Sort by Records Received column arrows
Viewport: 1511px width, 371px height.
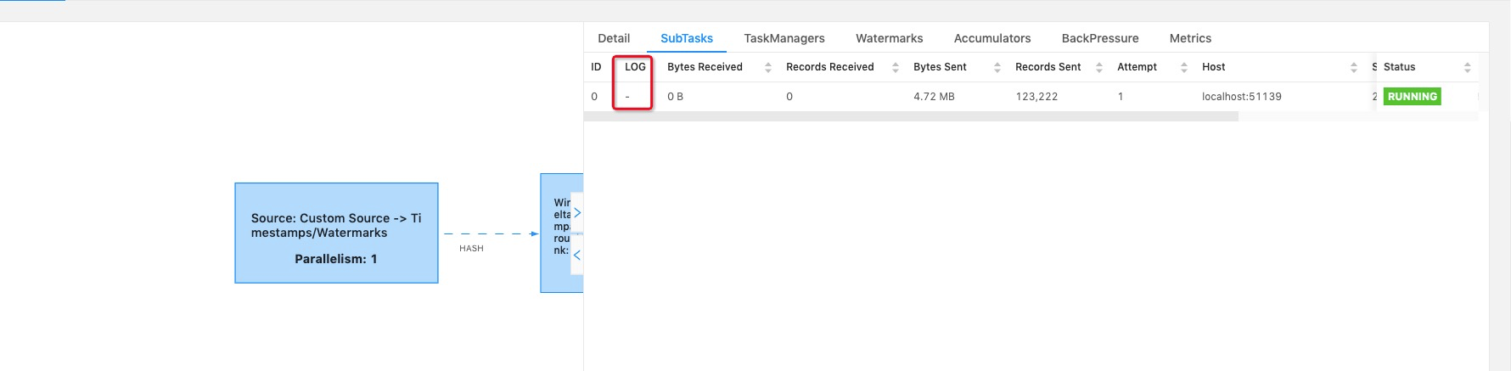coord(896,67)
